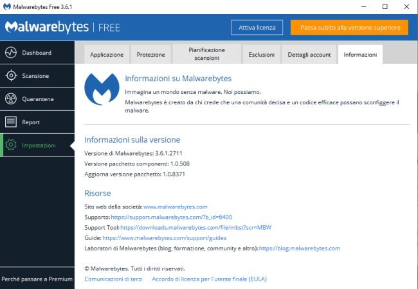
Task: Click the Report list icon
Action: tap(11, 122)
